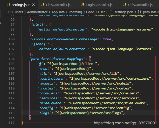This screenshot has width=159, height=128.
Task: Select the Code breadcrumb segment
Action: (x=90, y=12)
